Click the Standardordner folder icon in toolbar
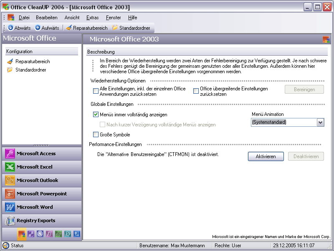Viewport: 334px width, 251px height. point(115,28)
